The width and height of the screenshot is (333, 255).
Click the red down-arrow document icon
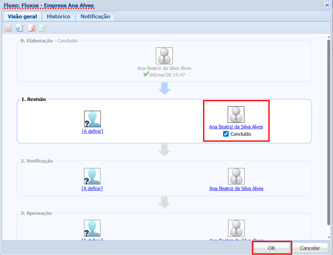pos(32,29)
